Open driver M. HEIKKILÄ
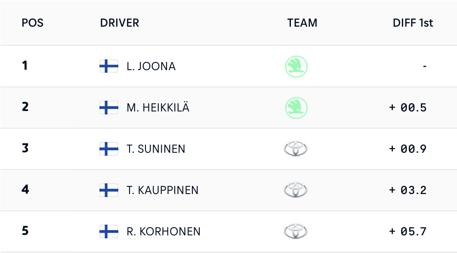 (x=158, y=108)
